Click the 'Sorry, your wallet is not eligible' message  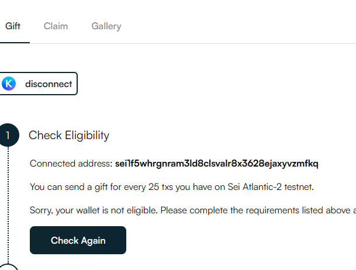click(x=94, y=210)
